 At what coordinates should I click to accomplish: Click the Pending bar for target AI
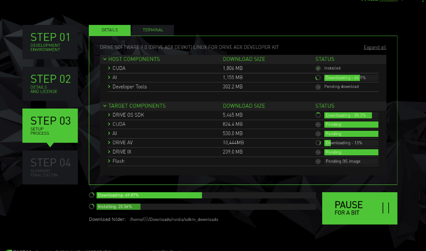pos(351,134)
